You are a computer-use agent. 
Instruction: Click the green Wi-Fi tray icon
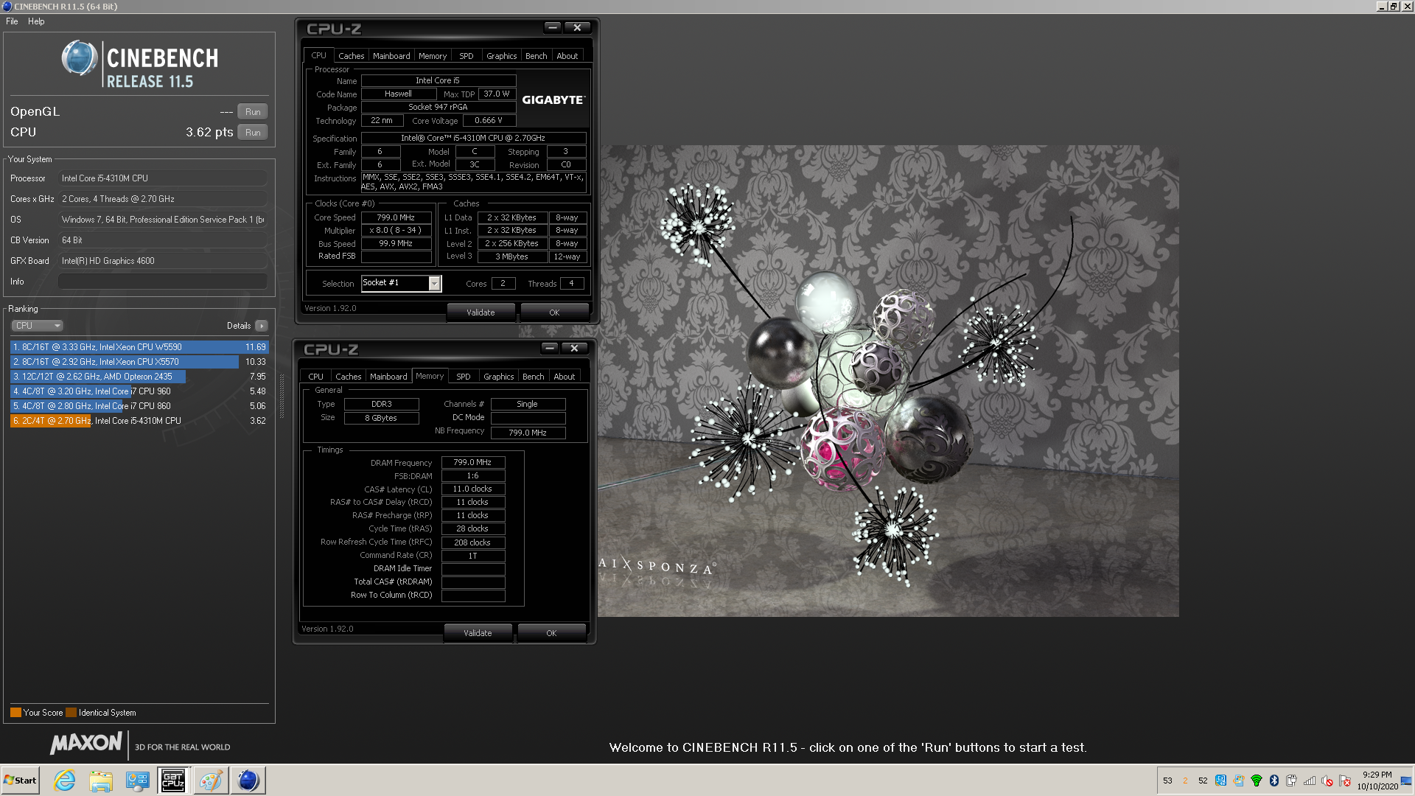point(1257,781)
